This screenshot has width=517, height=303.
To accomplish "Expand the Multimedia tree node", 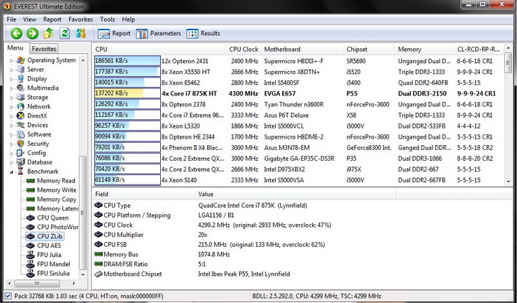I will click(x=11, y=88).
